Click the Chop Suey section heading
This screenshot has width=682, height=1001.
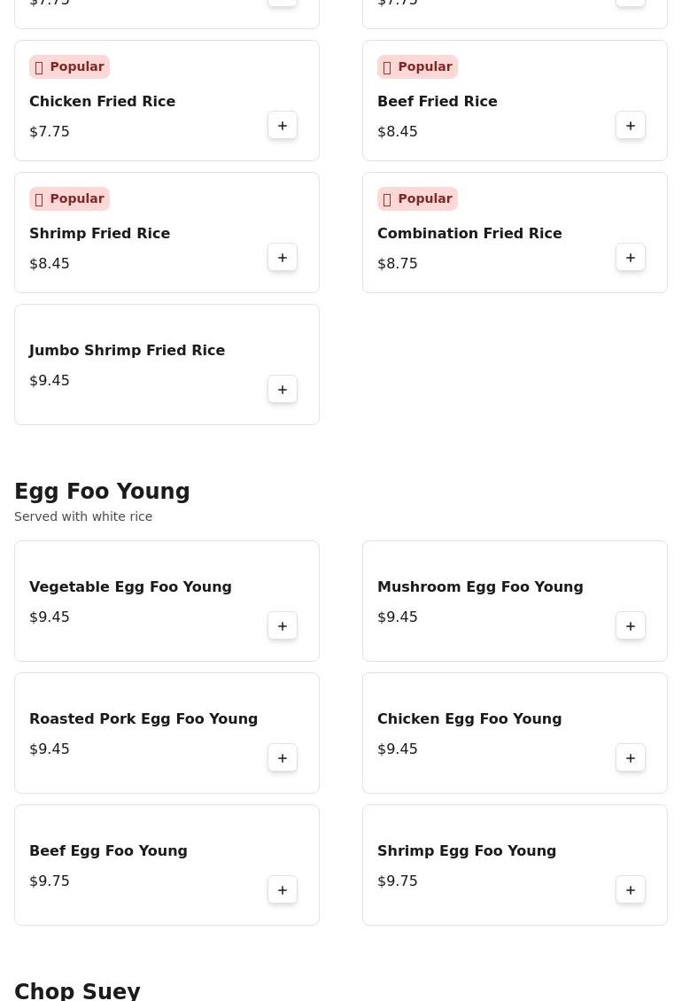point(77,990)
